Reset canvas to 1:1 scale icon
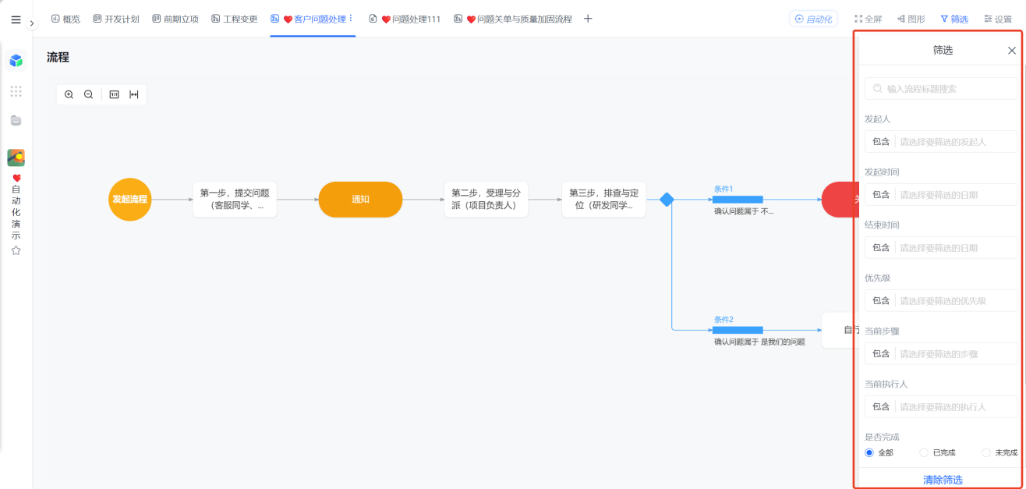The image size is (1026, 489). (114, 94)
